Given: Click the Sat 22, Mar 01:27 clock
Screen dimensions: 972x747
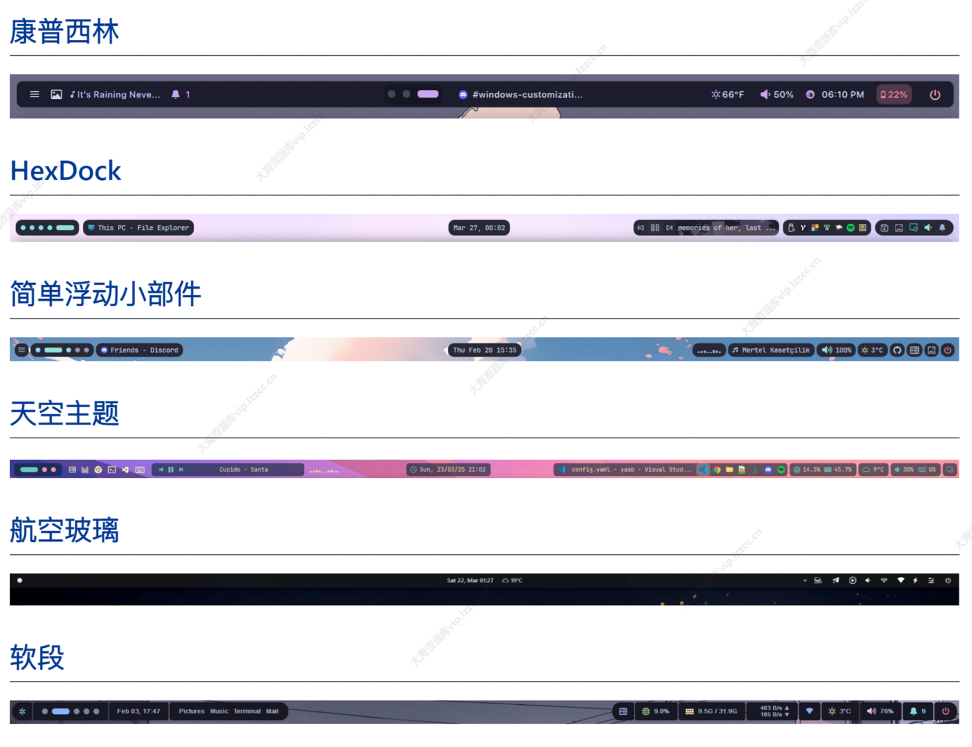Looking at the screenshot, I should 470,581.
